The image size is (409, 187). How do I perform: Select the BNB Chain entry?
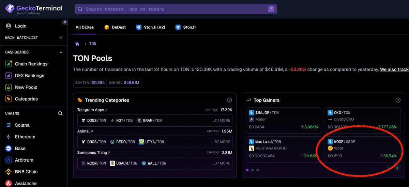[x=21, y=172]
